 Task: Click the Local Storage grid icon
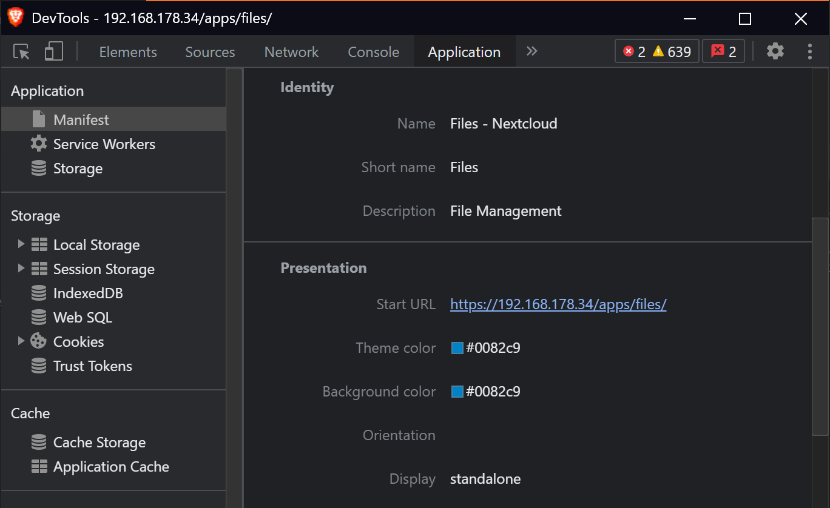[x=39, y=244]
